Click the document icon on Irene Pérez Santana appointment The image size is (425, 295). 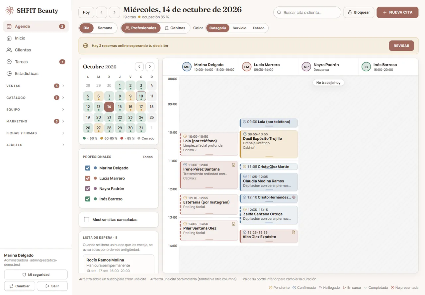[233, 165]
